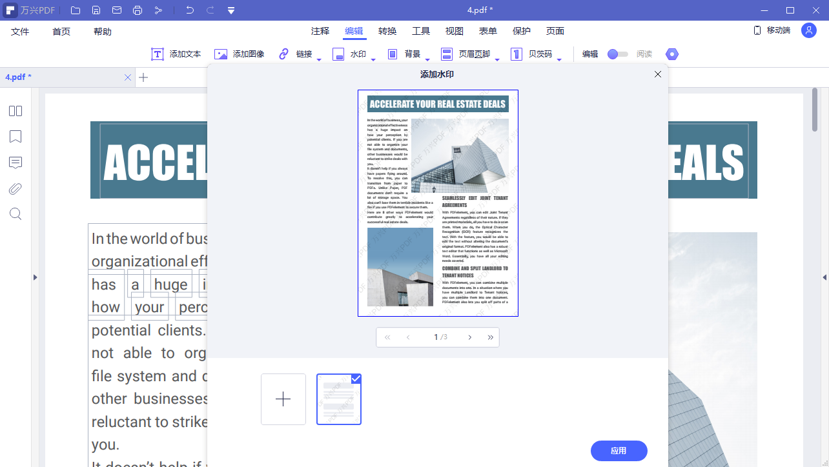Click the add new watermark plus tile
Image resolution: width=829 pixels, height=467 pixels.
[283, 399]
